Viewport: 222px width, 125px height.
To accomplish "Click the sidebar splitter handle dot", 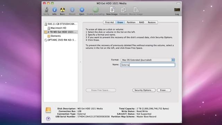I will point(80,62).
